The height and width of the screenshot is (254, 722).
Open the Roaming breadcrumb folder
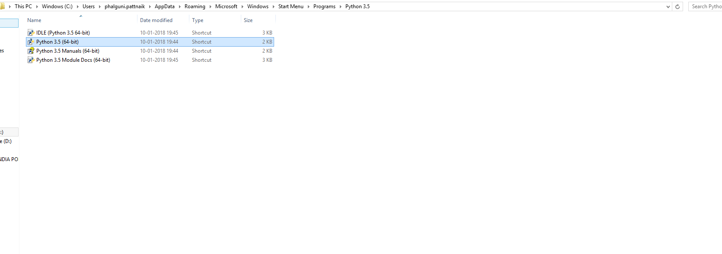[195, 6]
